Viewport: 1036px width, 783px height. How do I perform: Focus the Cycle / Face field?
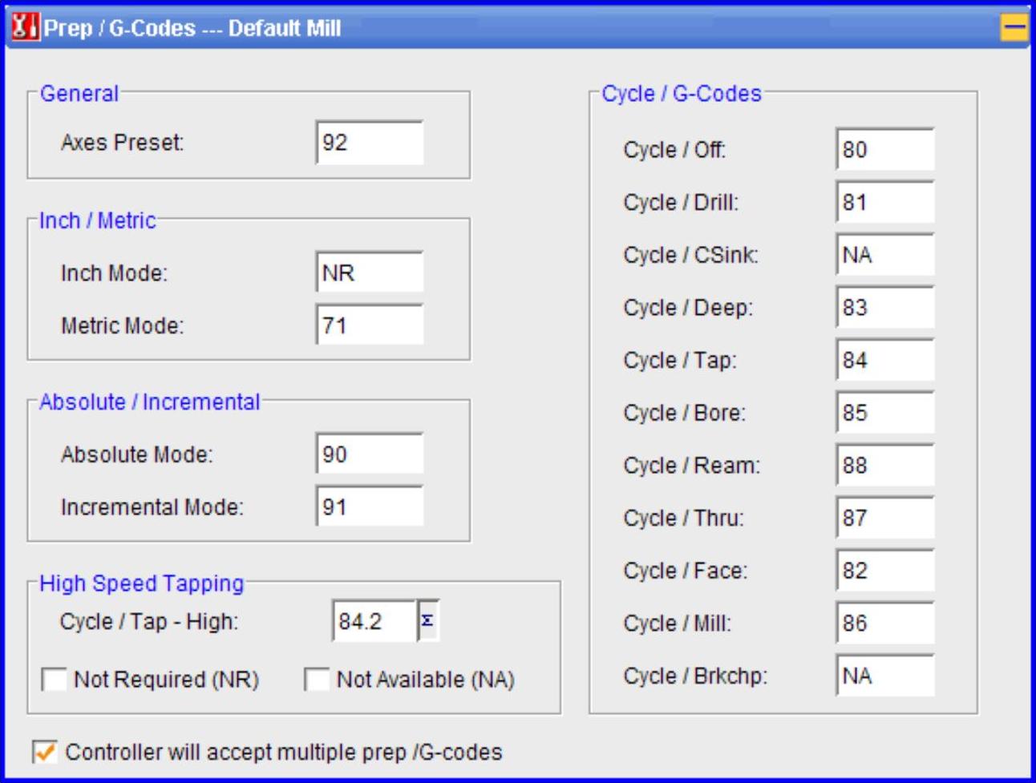click(885, 571)
